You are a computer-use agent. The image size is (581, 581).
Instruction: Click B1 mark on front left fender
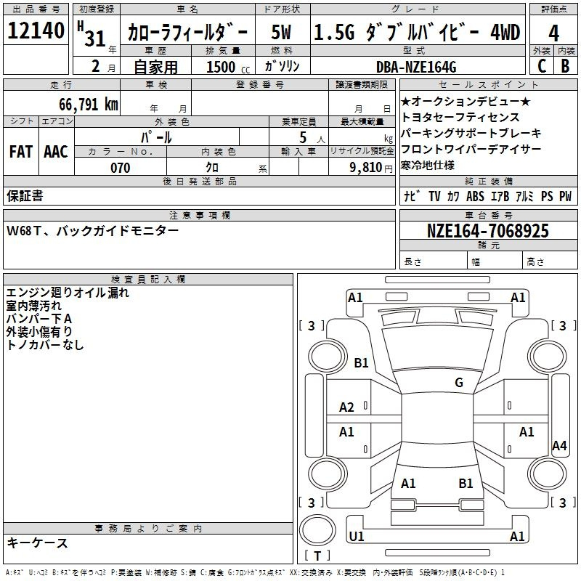[x=361, y=362]
